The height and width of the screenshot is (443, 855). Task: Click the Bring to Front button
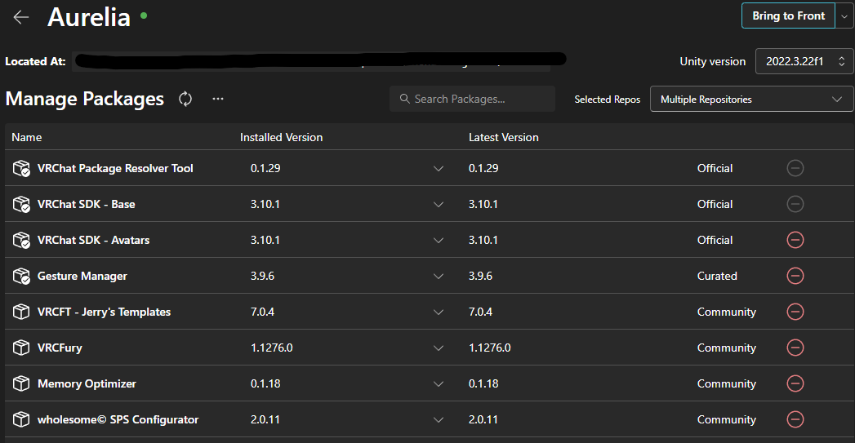(x=789, y=16)
